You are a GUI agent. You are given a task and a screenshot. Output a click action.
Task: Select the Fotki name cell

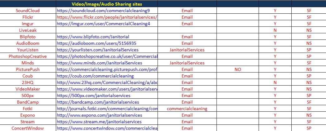click(x=28, y=109)
